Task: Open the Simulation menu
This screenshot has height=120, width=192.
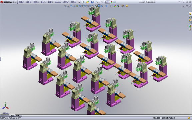Action: (58, 2)
